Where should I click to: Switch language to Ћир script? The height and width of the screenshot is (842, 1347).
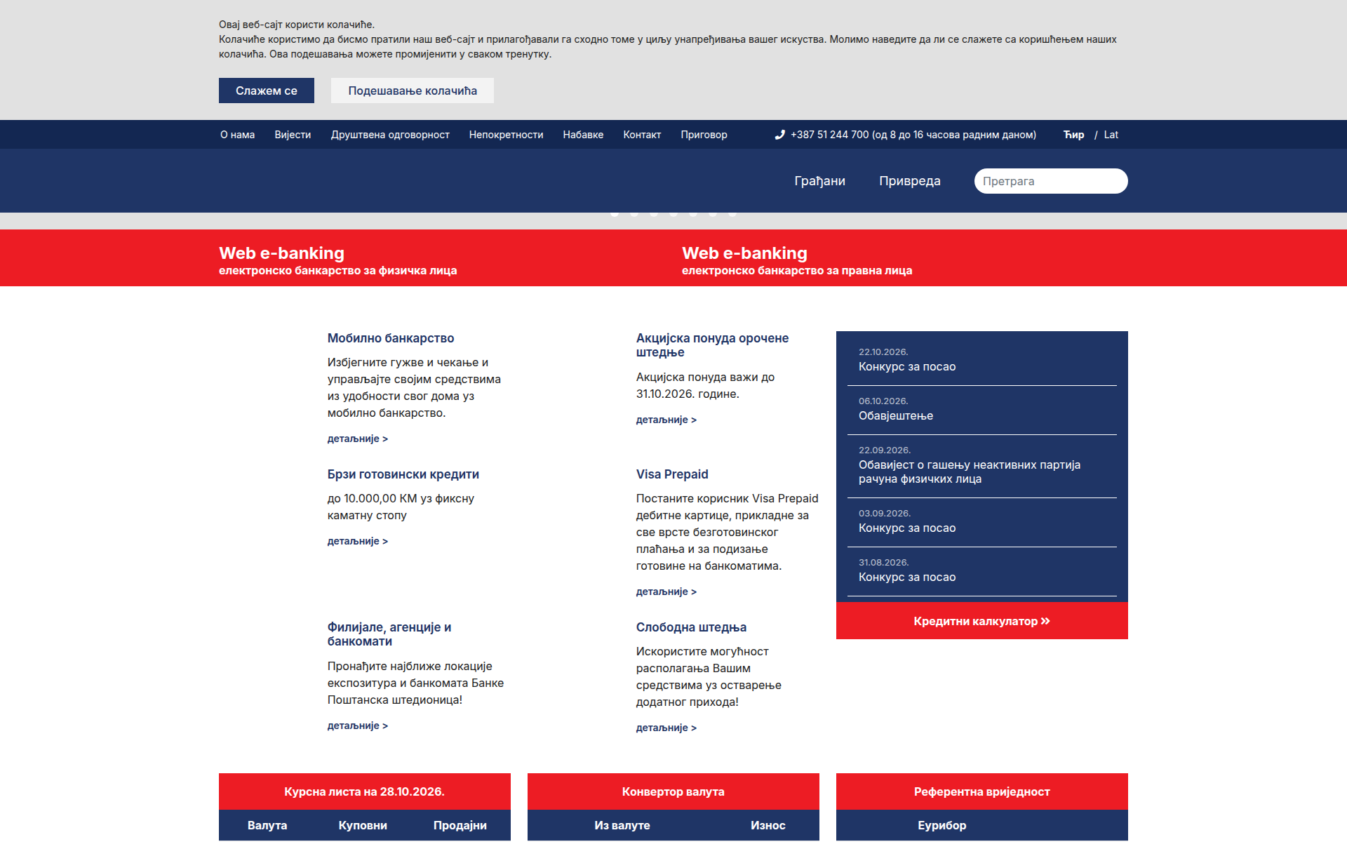point(1073,135)
